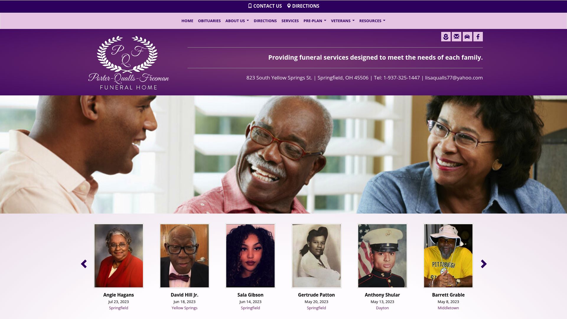This screenshot has width=567, height=319.
Task: Click the send flowers icon
Action: 446,37
